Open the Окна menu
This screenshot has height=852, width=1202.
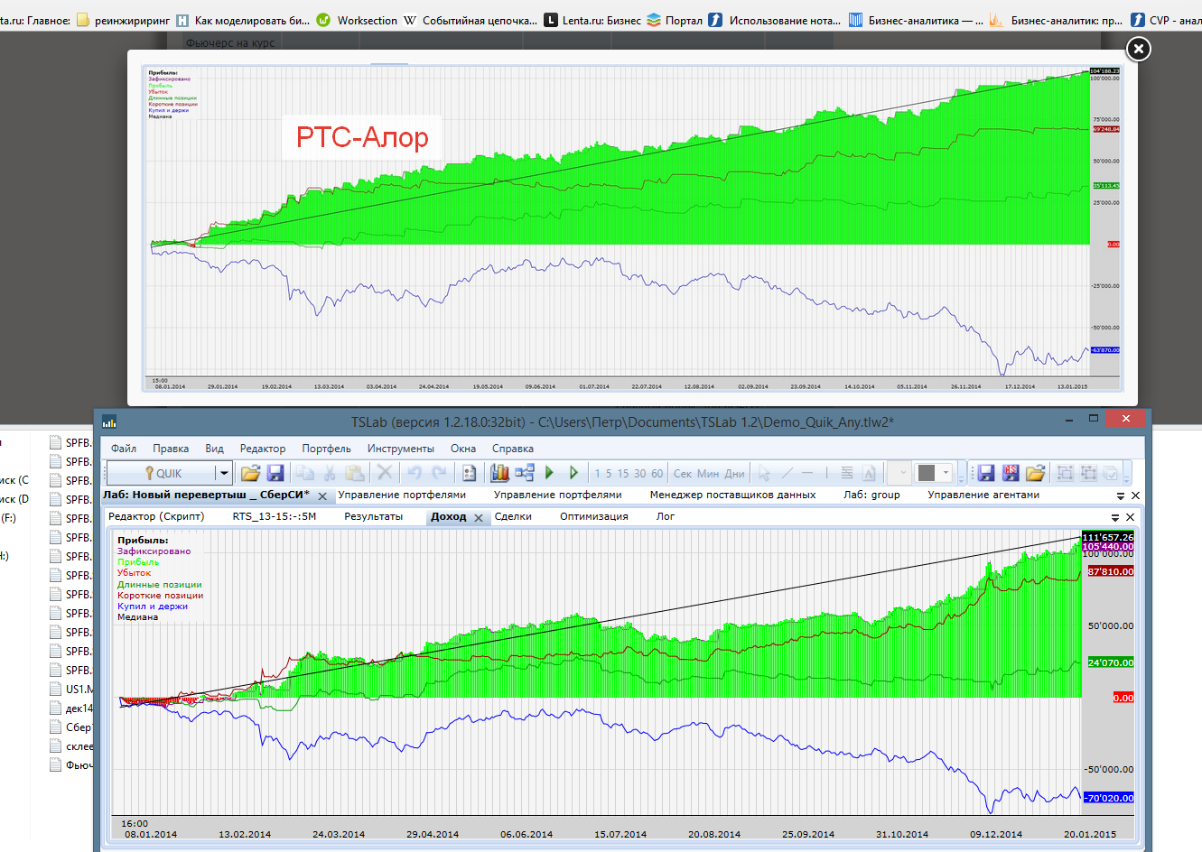463,449
